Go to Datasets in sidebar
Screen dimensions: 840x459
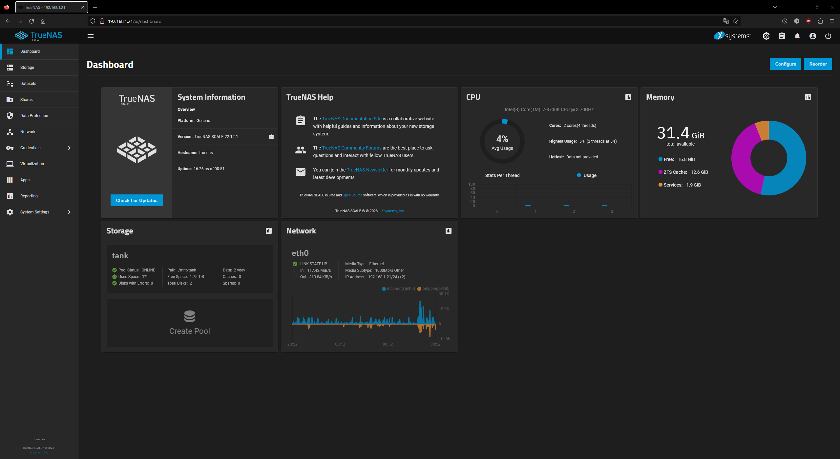(x=28, y=84)
